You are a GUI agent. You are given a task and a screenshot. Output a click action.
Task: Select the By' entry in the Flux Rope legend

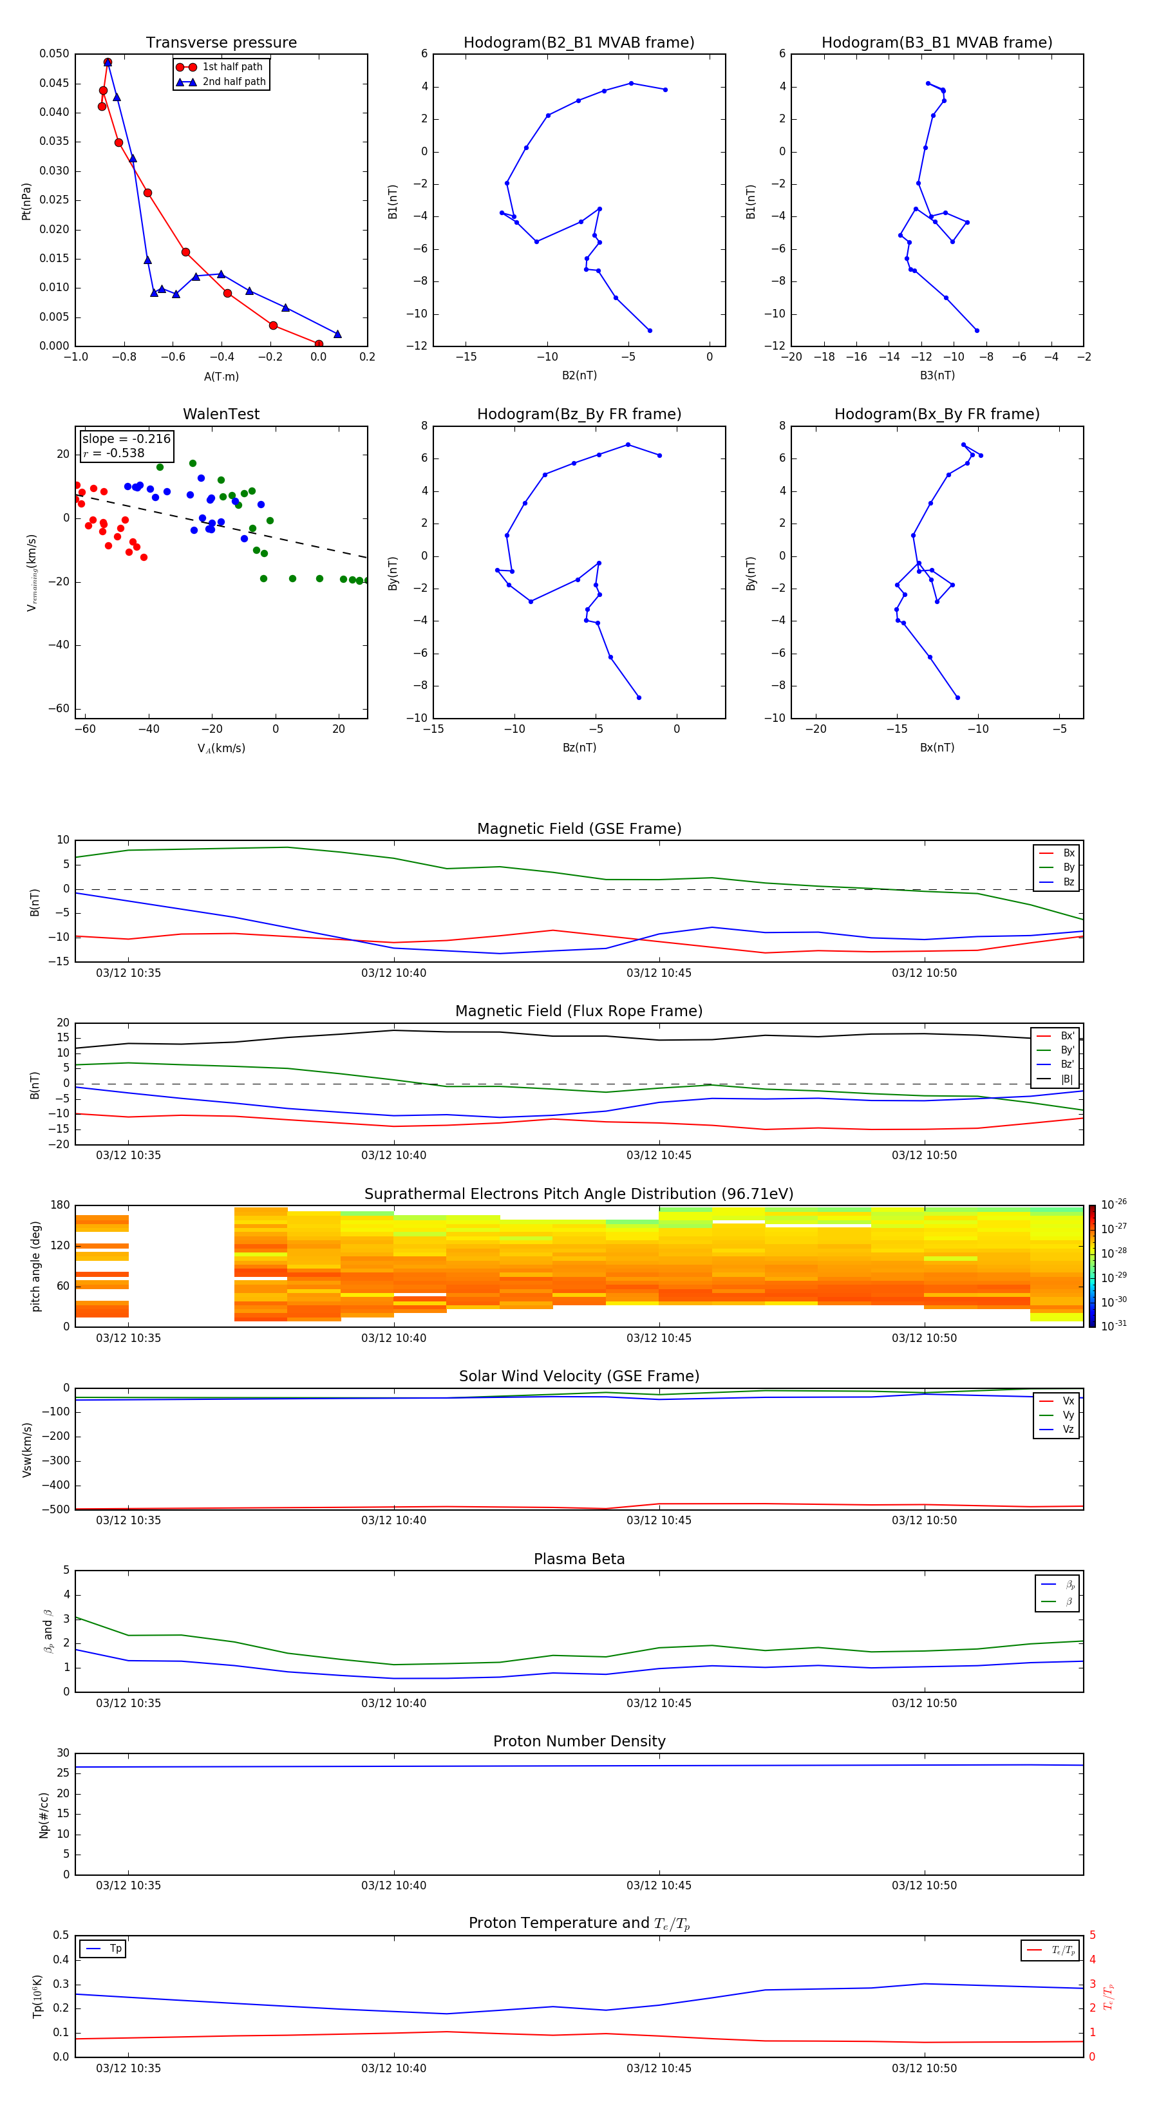point(1056,1050)
